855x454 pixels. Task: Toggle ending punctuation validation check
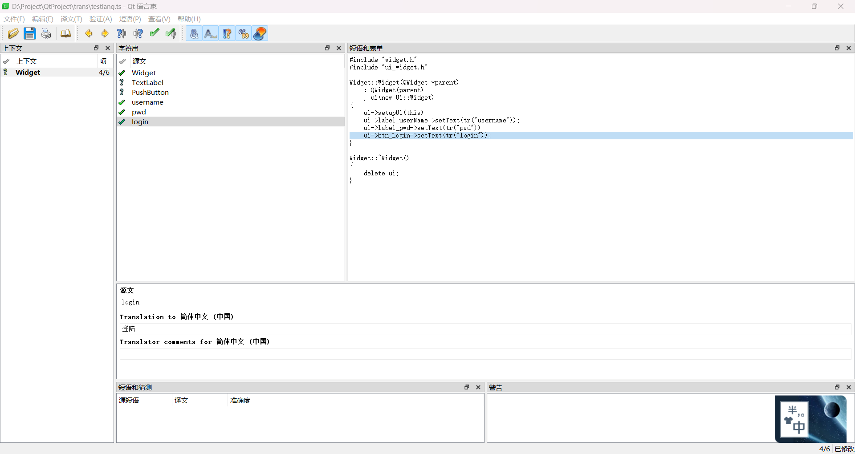211,33
